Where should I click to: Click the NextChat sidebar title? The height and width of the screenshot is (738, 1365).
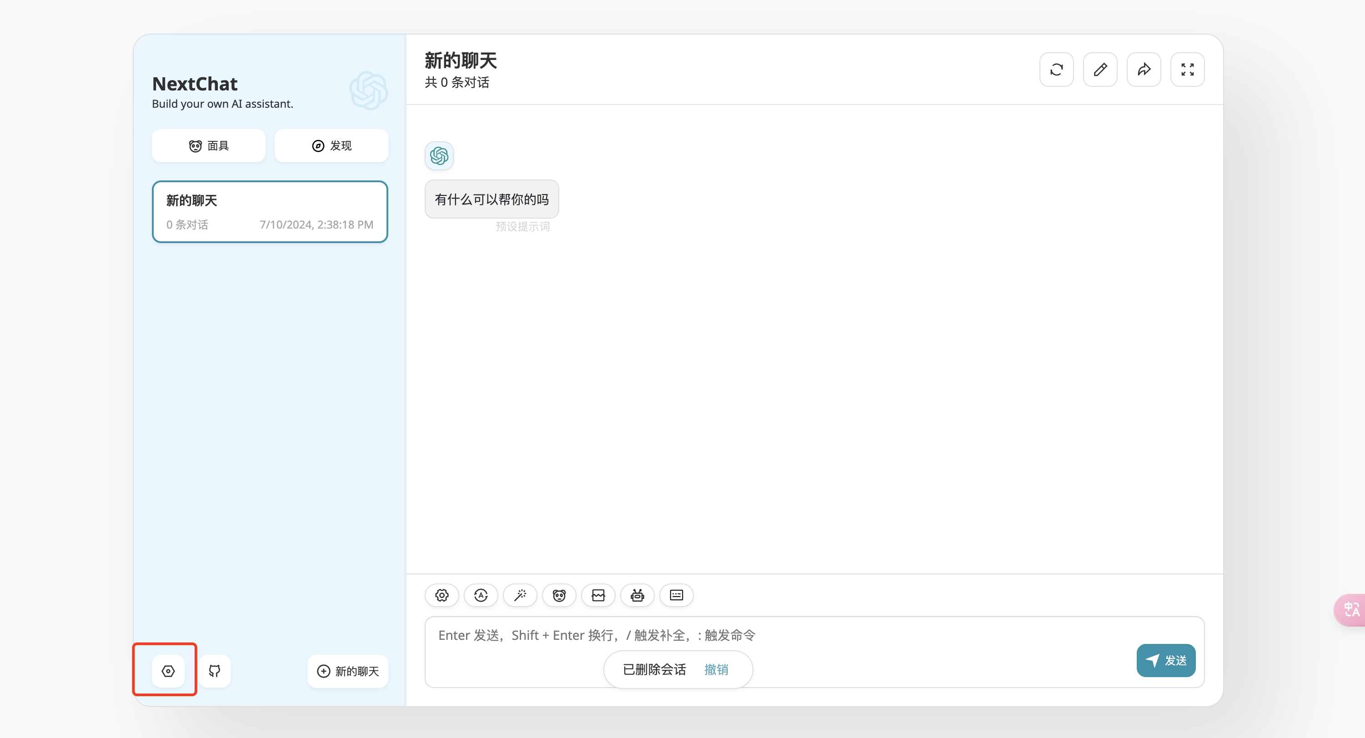(195, 84)
